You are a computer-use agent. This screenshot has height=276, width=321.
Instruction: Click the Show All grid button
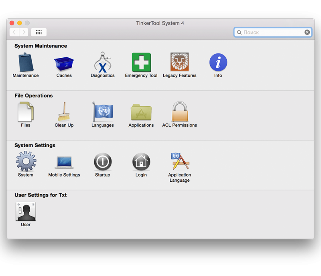pyautogui.click(x=39, y=32)
